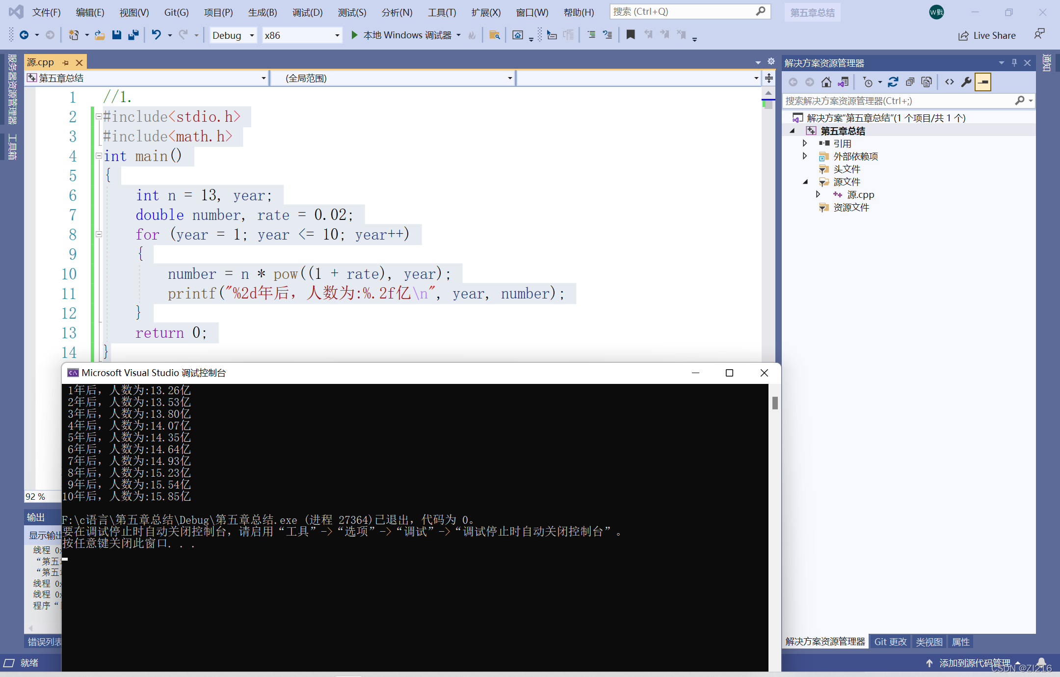Click the 源文件 tree item
1060x677 pixels.
844,182
